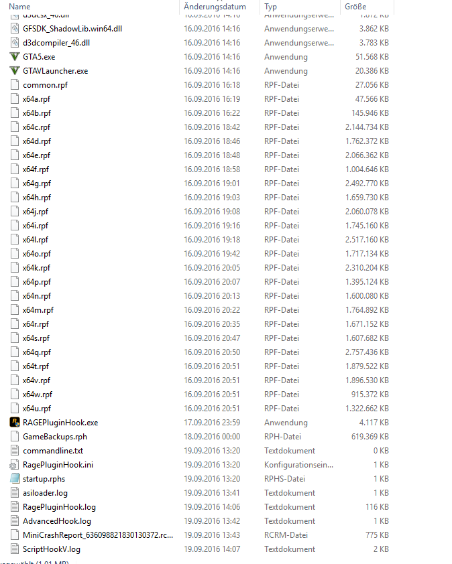Click type RCRM-Datei of MiniCrashReport

click(286, 535)
